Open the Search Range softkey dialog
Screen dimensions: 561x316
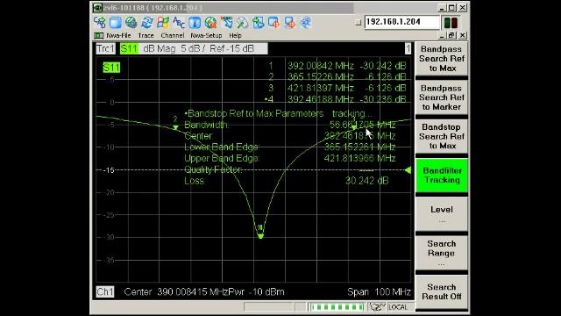pyautogui.click(x=442, y=253)
